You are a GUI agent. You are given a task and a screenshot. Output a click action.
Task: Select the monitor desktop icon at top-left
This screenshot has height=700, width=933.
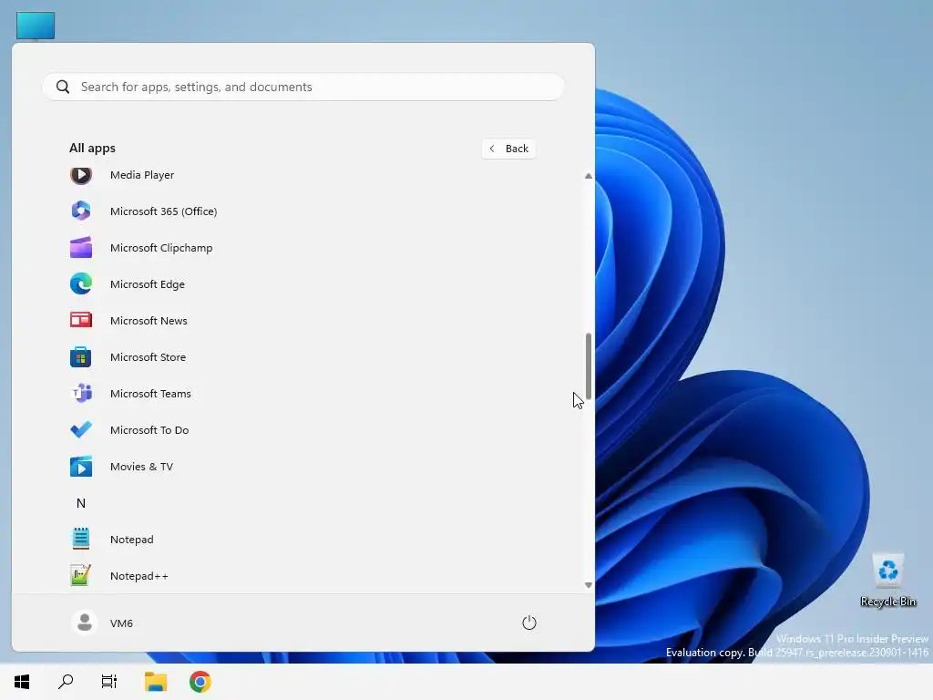36,26
